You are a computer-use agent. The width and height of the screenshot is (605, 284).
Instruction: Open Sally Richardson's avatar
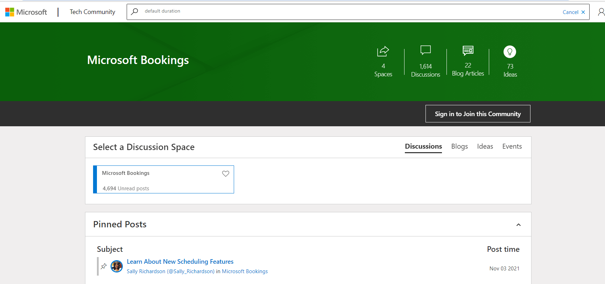point(117,266)
